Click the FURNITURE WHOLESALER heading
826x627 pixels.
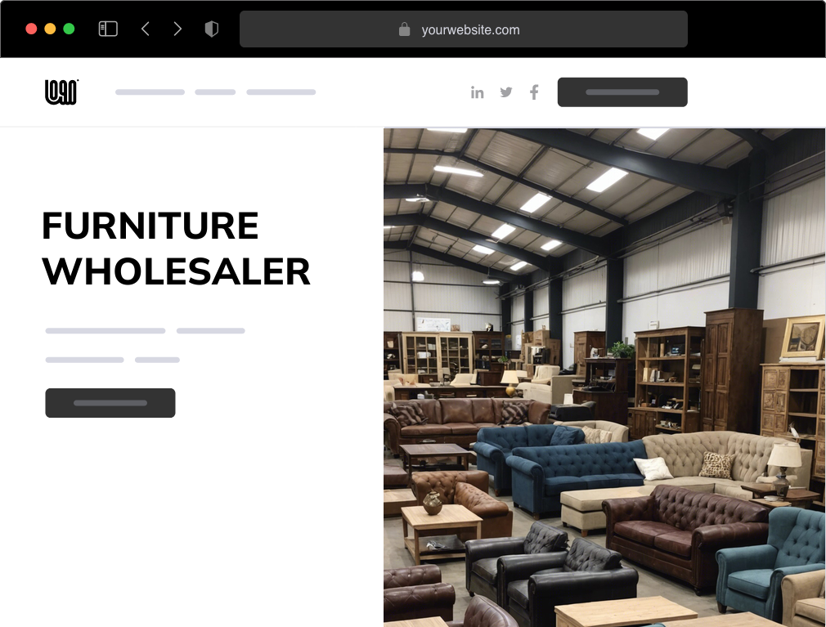click(x=176, y=249)
